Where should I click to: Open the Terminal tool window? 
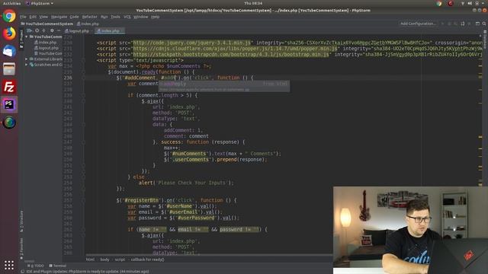pos(58,266)
